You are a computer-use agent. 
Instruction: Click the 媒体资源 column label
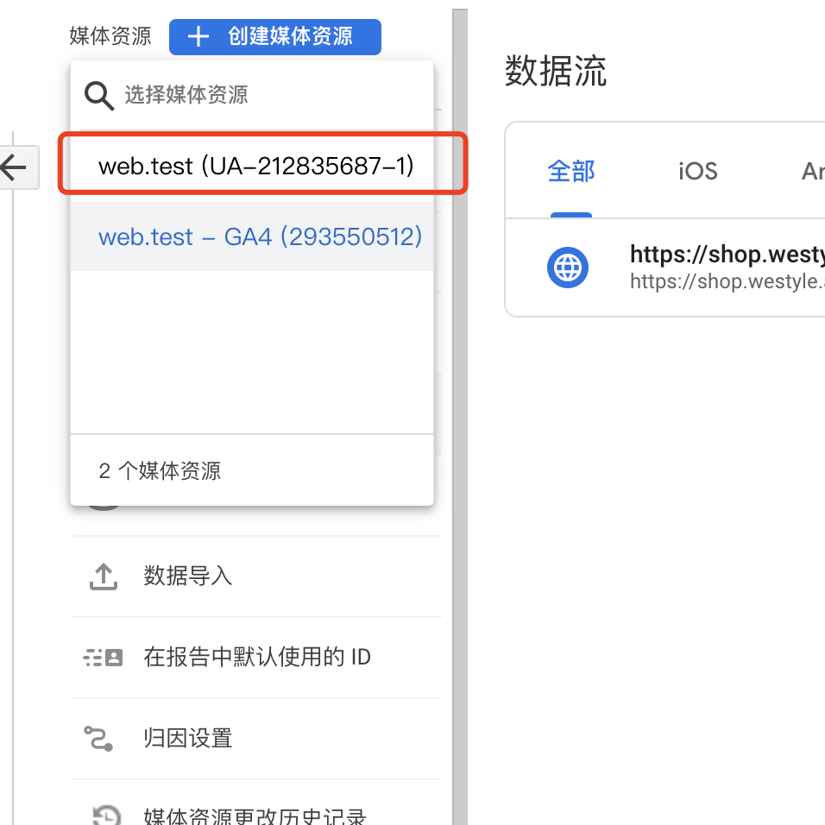(x=110, y=36)
